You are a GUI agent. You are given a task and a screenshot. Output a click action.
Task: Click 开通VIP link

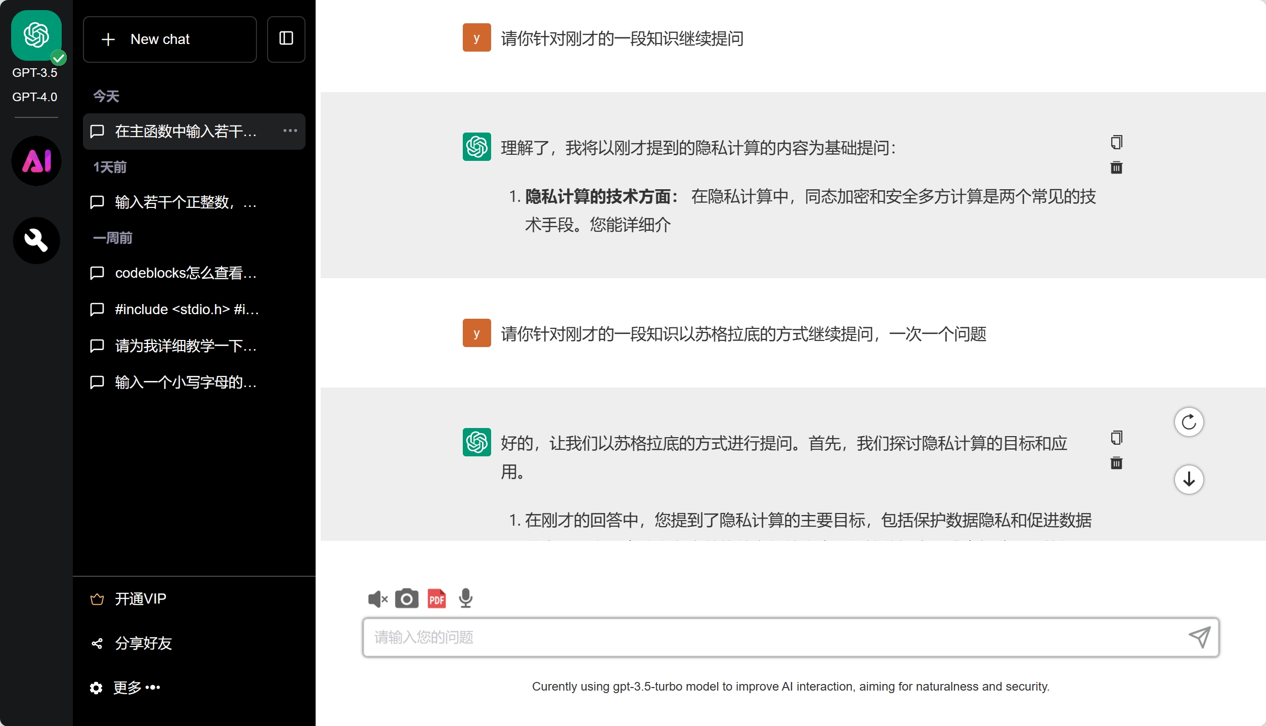(140, 599)
